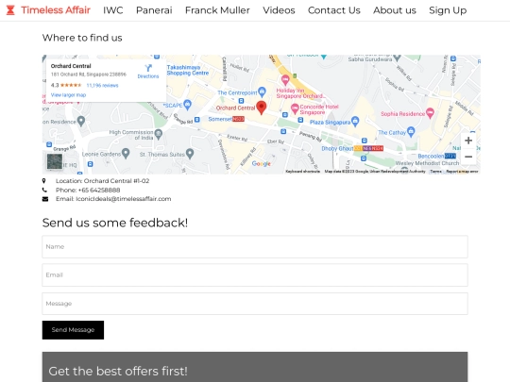Switch to satellite view thumbnail
The width and height of the screenshot is (510, 382).
pyautogui.click(x=55, y=161)
